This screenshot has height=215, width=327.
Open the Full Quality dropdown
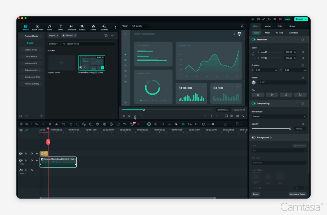141,26
